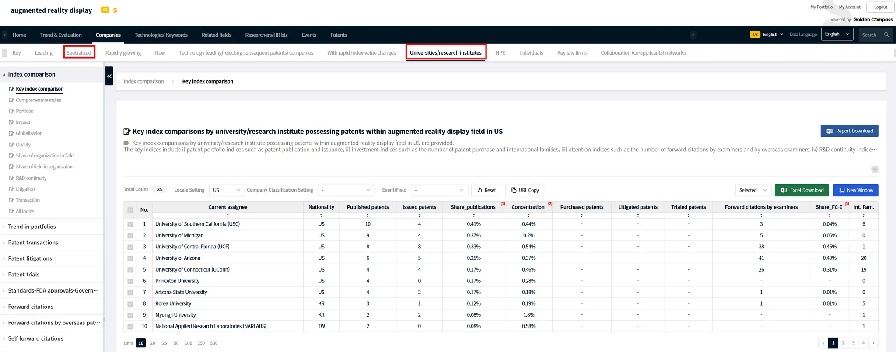Sort by Concentration column
This screenshot has height=352, width=896.
pos(528,215)
